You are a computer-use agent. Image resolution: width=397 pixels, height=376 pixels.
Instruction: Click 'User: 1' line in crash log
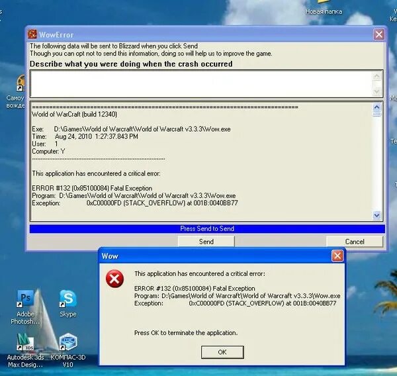tap(45, 144)
